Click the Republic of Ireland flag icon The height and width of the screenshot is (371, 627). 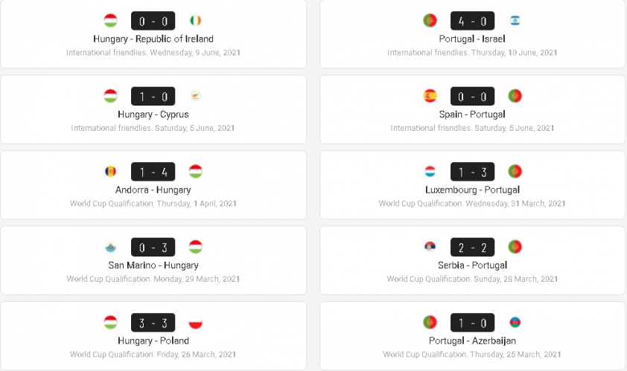[x=196, y=20]
